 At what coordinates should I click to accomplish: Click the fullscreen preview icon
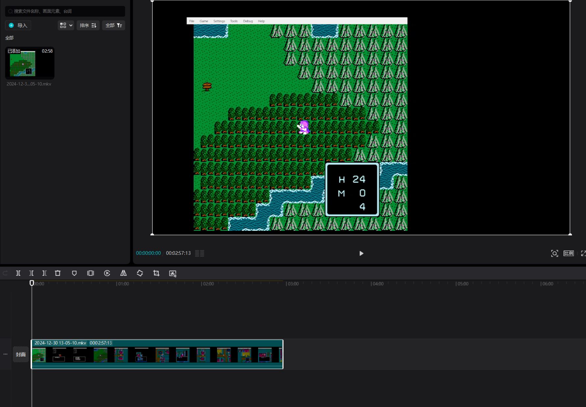pyautogui.click(x=583, y=253)
